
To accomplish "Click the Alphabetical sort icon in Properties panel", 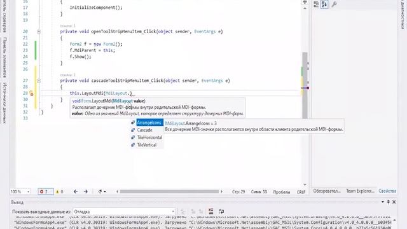I will 324,4.
